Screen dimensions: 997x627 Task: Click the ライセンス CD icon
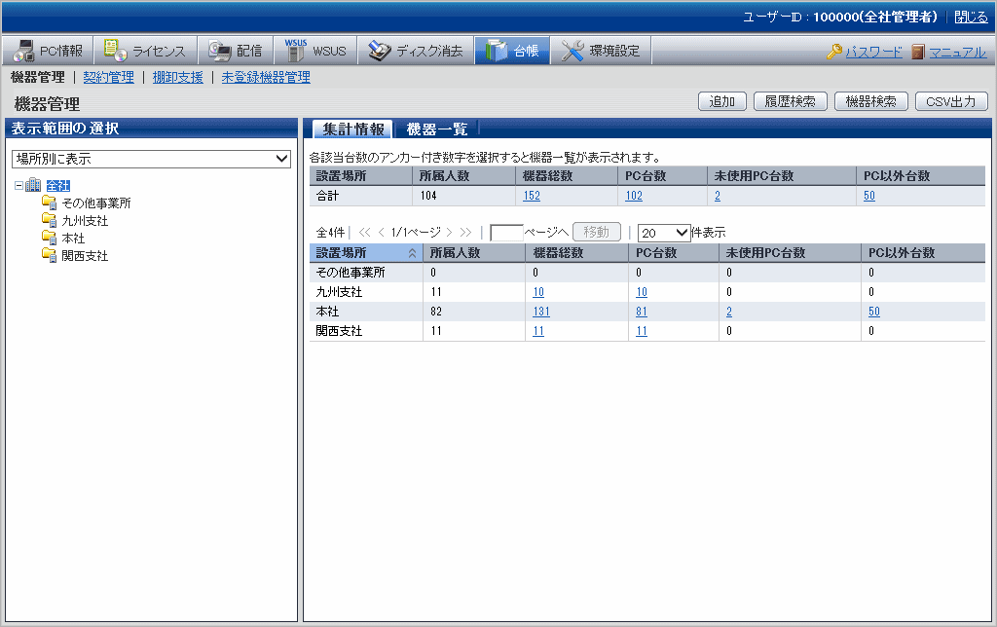point(115,51)
